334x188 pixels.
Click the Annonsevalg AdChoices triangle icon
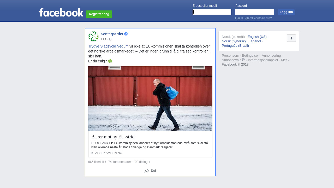tap(244, 59)
